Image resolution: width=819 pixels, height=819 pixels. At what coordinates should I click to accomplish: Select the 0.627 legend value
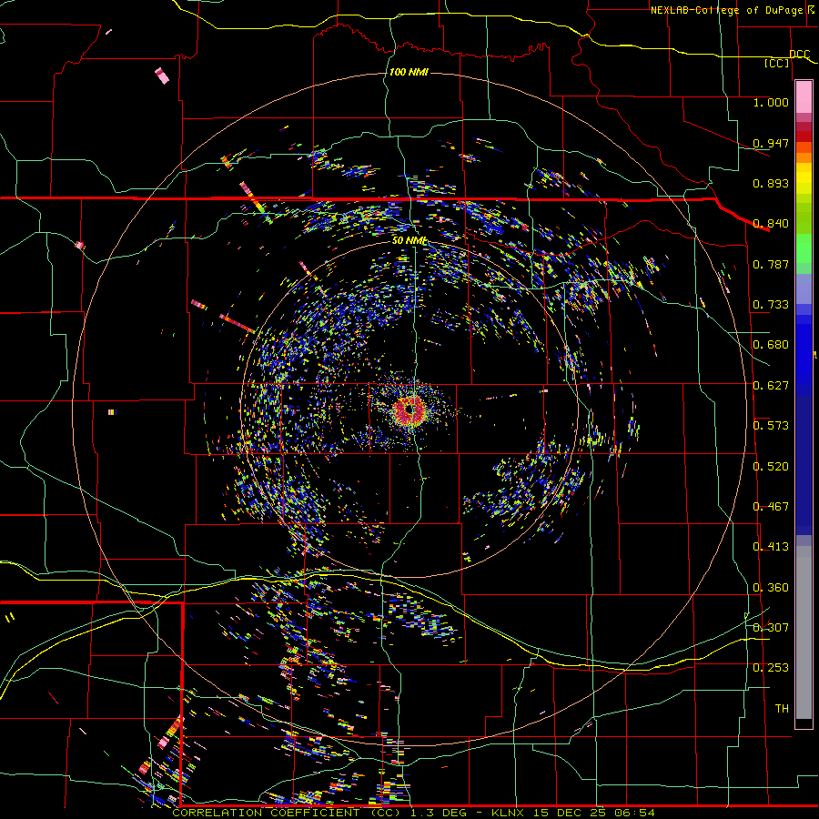[x=771, y=385]
